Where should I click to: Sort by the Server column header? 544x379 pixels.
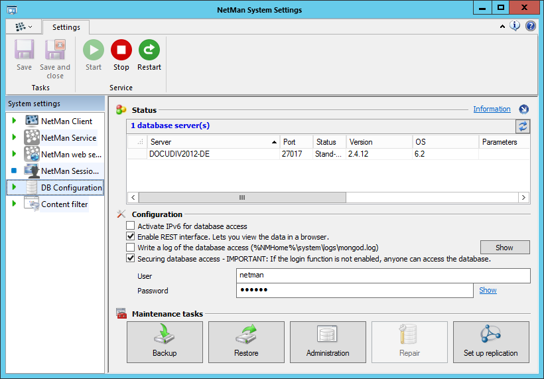pos(213,142)
